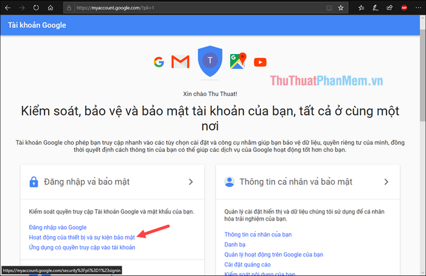Click the YouTube logo icon

coord(260,62)
